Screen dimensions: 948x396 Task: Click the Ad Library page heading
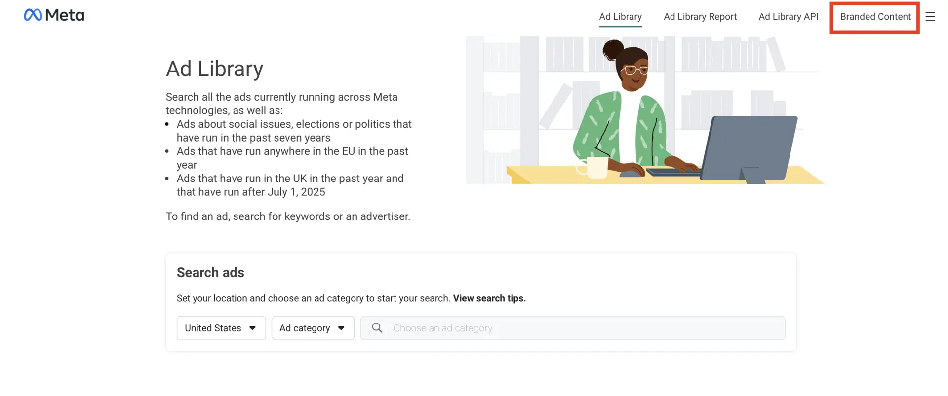pos(214,69)
